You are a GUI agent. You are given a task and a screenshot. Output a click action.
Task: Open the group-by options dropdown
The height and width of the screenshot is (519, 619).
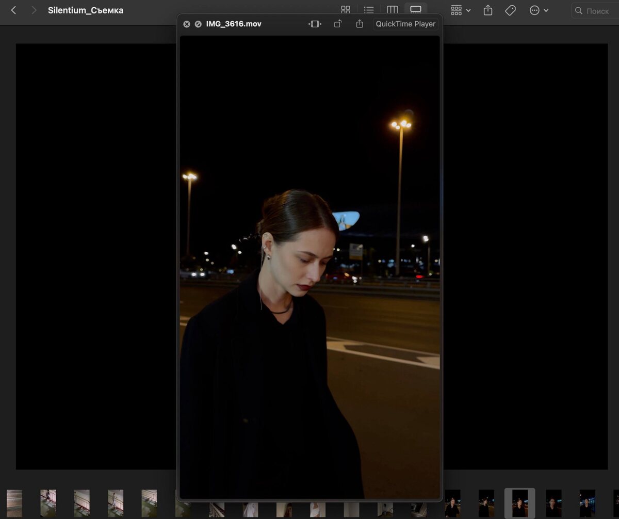tap(460, 10)
